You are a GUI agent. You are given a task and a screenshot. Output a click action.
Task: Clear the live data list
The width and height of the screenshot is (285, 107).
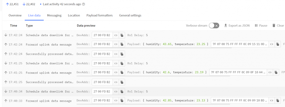pyautogui.click(x=278, y=26)
